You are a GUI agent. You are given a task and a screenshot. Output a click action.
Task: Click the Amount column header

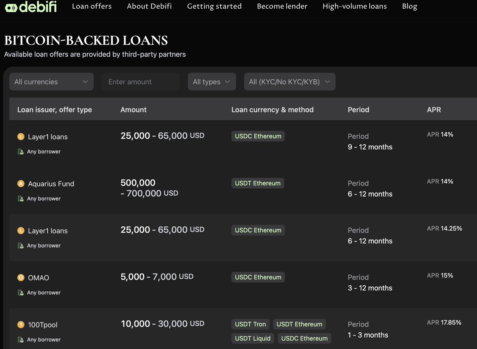pos(134,110)
